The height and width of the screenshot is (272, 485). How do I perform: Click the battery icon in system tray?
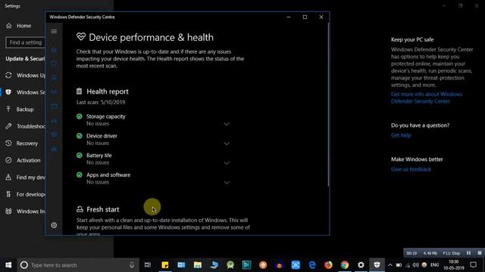[399, 265]
